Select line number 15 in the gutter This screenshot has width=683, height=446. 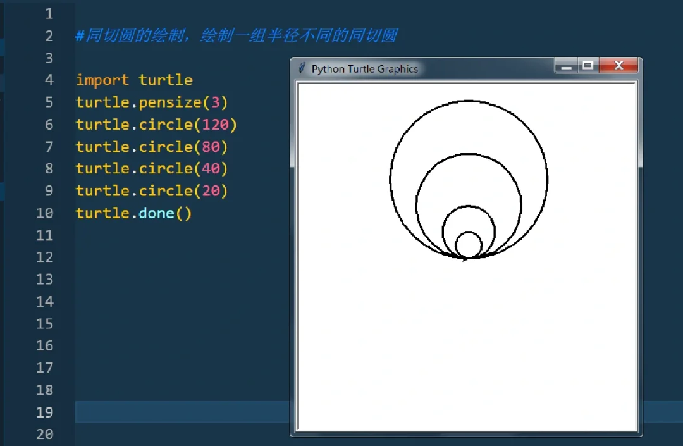[44, 324]
